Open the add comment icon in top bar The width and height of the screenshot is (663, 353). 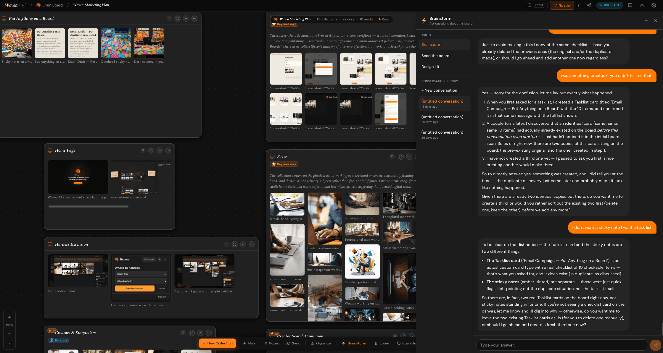[630, 5]
